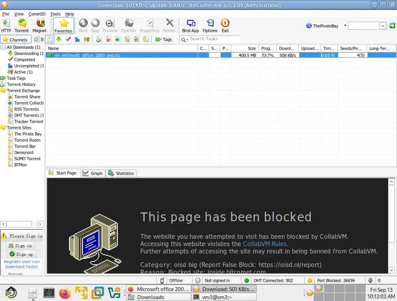Toggle the Active up-down arrows filter
397x301 pixels.
click(86, 39)
